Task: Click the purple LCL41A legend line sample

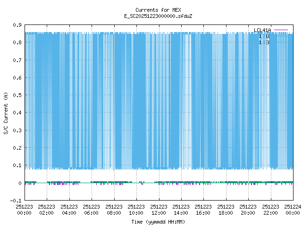Action: [x=281, y=31]
